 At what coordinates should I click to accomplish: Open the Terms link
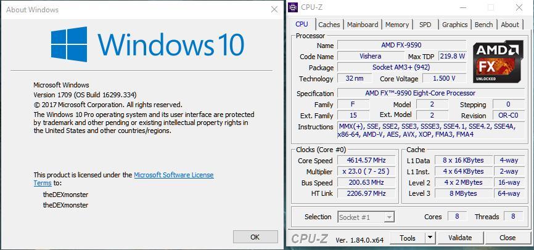43,183
